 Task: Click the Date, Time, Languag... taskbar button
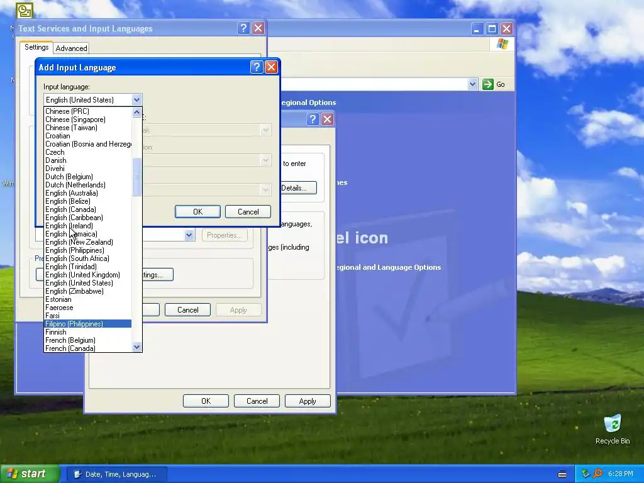click(x=117, y=474)
